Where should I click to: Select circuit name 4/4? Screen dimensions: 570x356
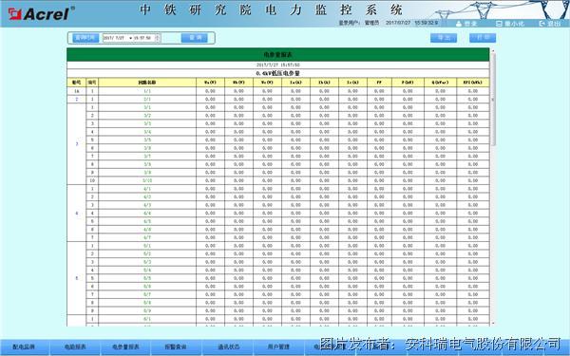pyautogui.click(x=147, y=214)
